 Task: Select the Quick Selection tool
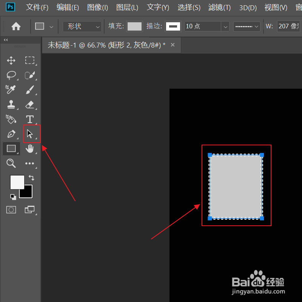tap(30, 75)
